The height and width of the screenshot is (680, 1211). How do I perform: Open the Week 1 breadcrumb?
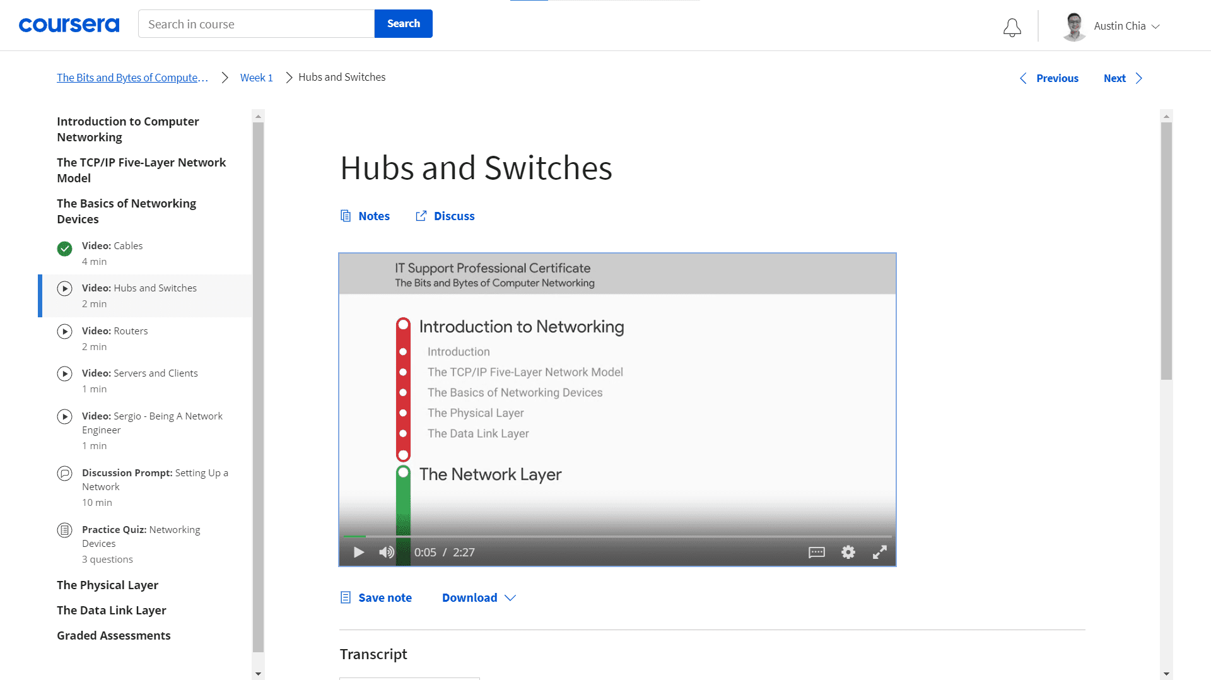point(256,77)
